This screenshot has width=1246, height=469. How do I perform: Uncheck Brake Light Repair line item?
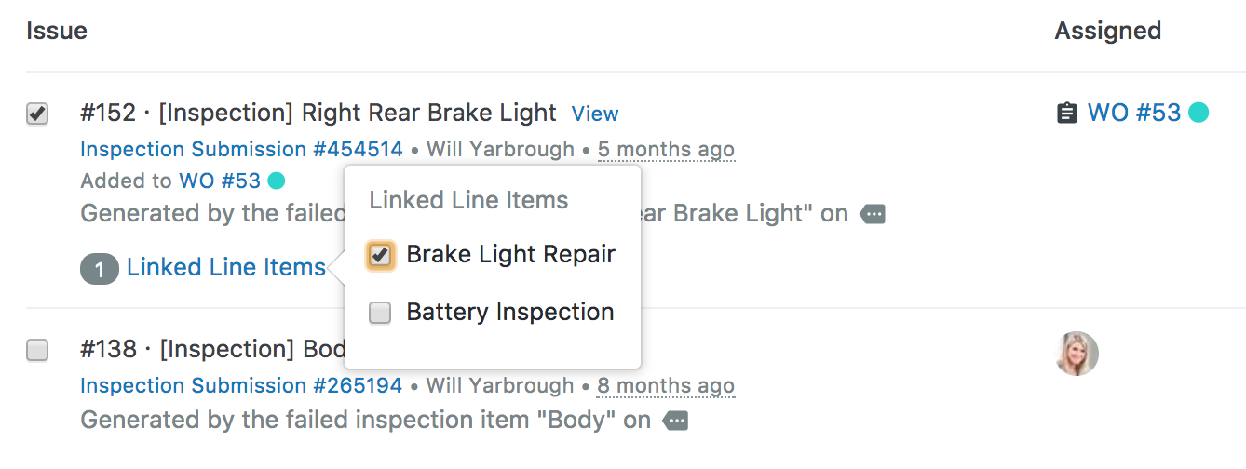point(380,256)
